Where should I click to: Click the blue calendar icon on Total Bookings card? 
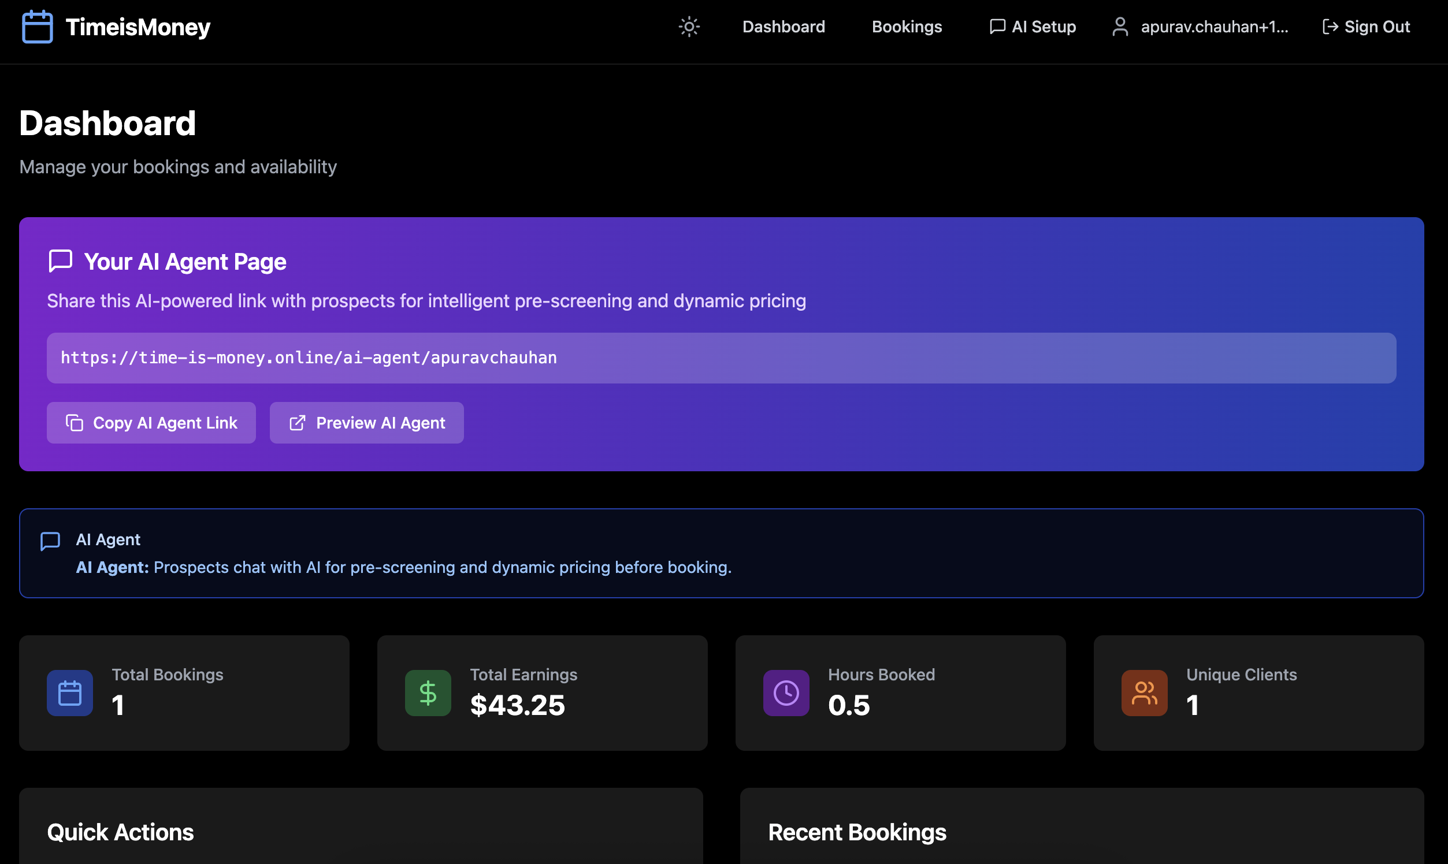(x=69, y=693)
